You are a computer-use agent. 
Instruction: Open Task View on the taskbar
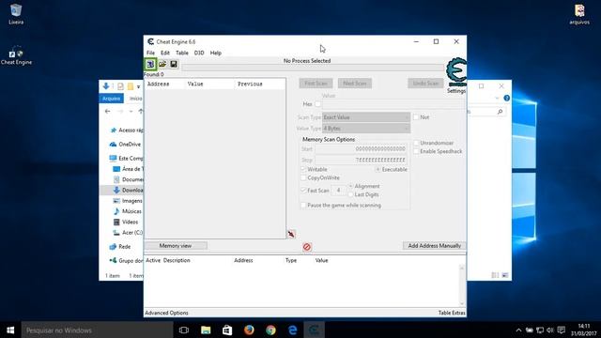point(184,330)
